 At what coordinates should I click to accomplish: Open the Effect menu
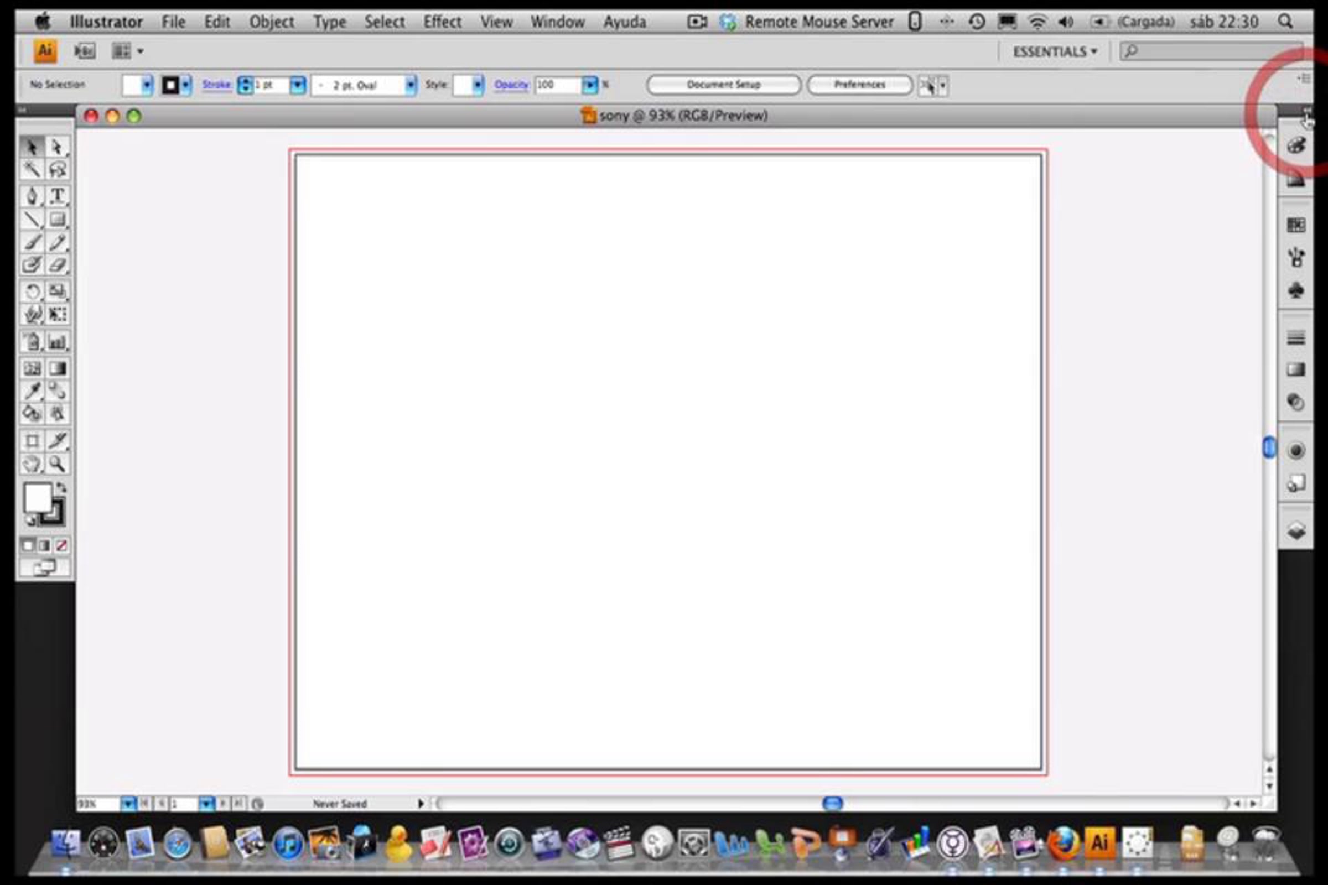pyautogui.click(x=442, y=22)
